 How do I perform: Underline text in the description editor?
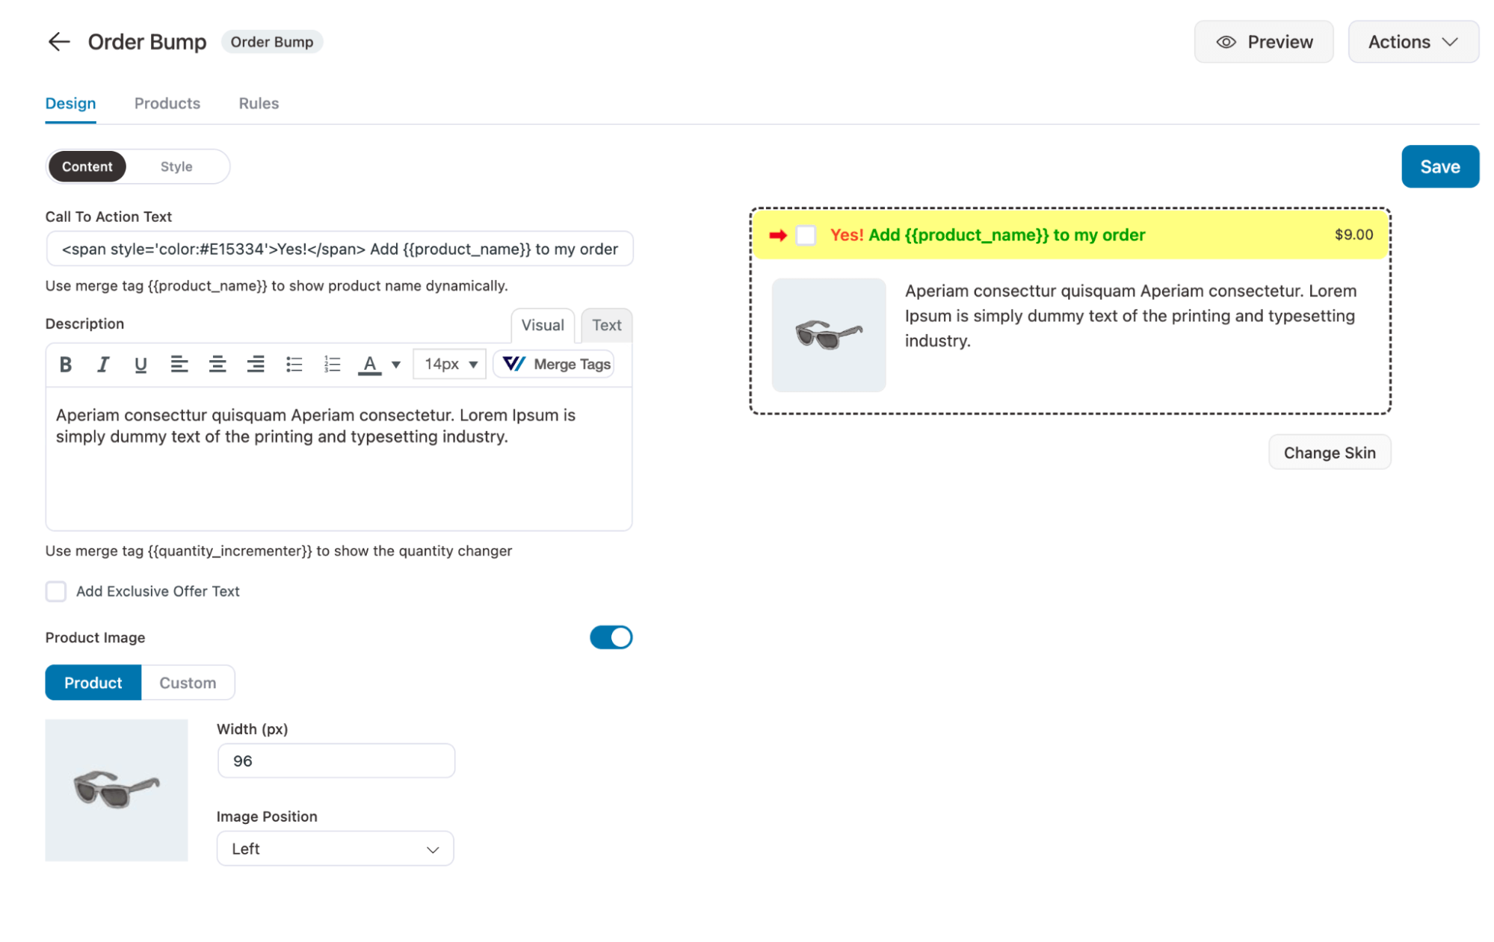point(141,364)
